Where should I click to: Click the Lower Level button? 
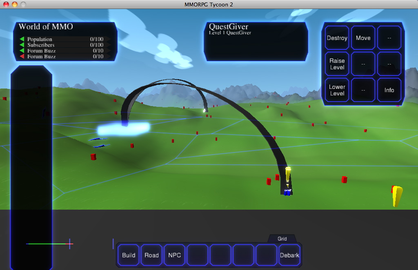[x=337, y=90]
